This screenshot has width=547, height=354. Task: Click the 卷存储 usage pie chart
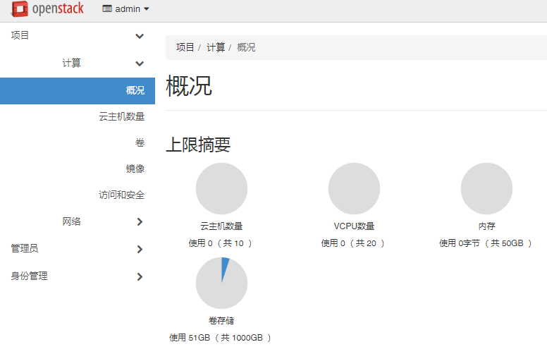click(x=221, y=283)
